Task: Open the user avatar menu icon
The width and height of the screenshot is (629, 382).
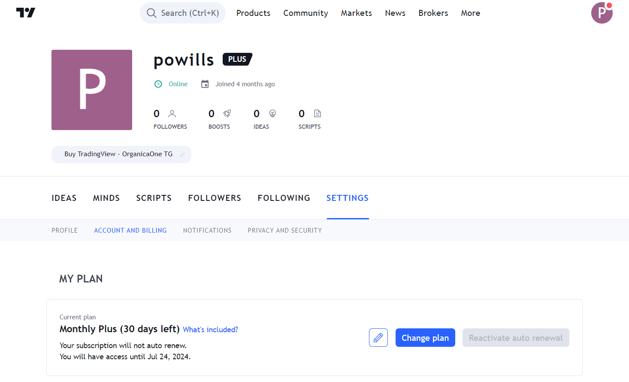Action: (602, 13)
